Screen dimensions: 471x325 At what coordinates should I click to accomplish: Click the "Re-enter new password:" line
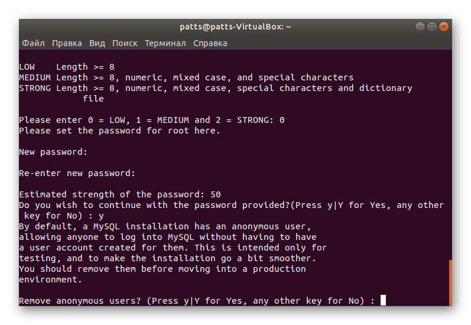click(77, 173)
